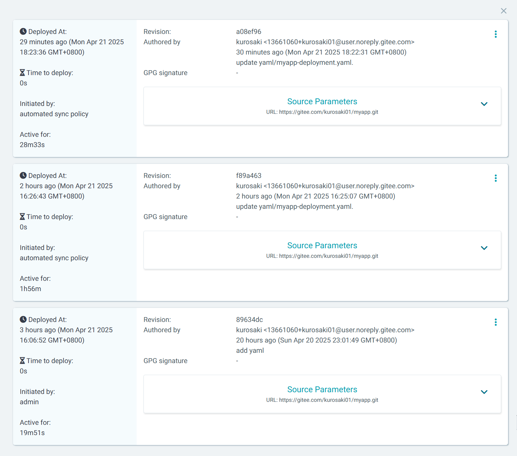517x456 pixels.
Task: Click revision hash 89634dc
Action: coord(249,320)
